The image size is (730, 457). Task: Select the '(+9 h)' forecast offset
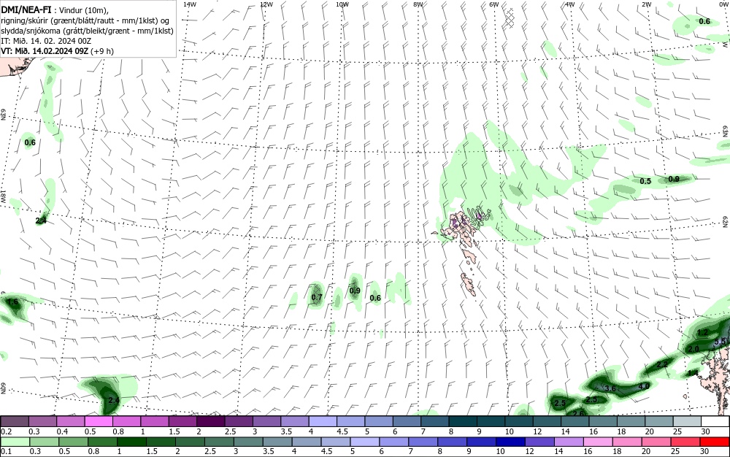[x=102, y=51]
